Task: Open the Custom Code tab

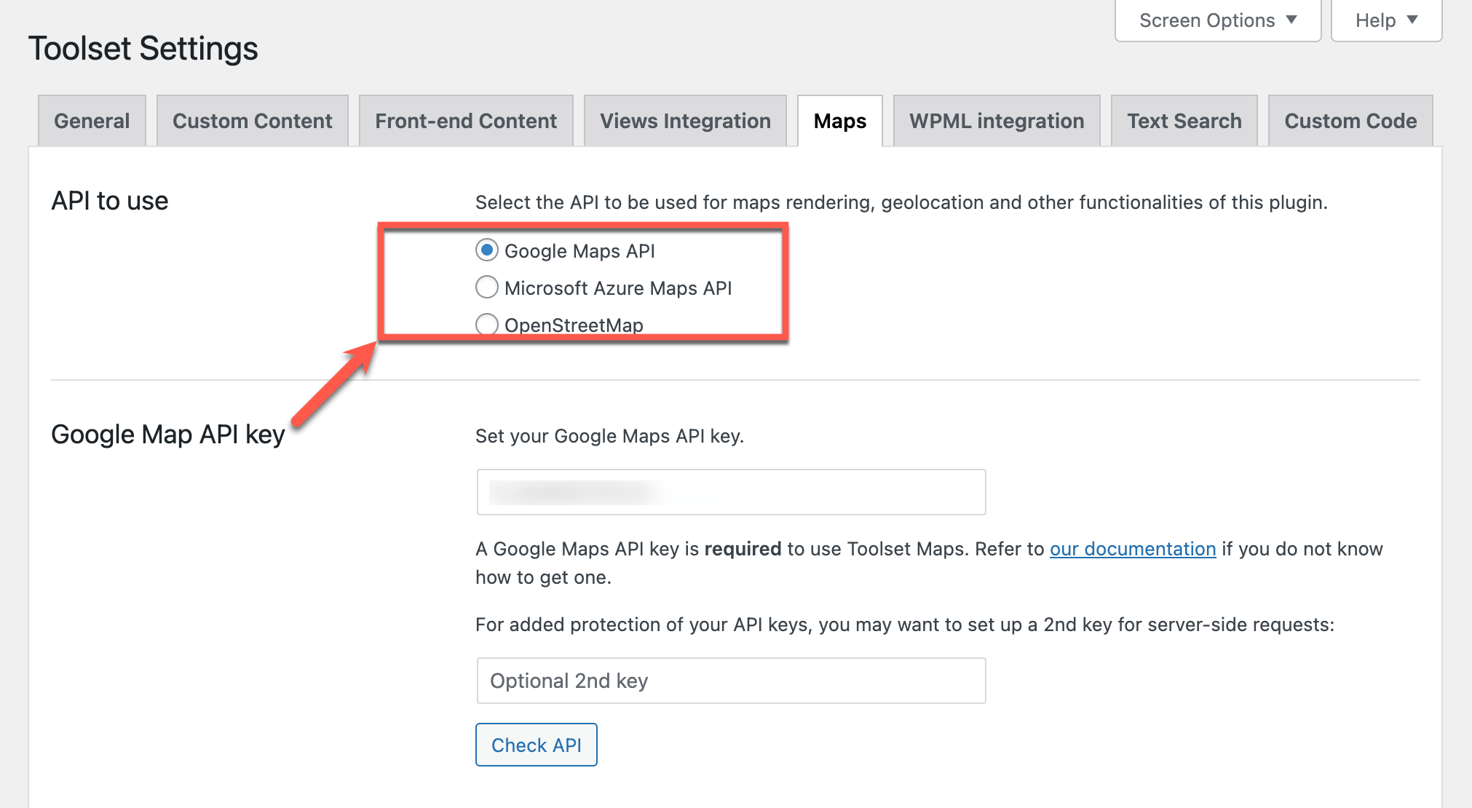Action: coord(1350,121)
